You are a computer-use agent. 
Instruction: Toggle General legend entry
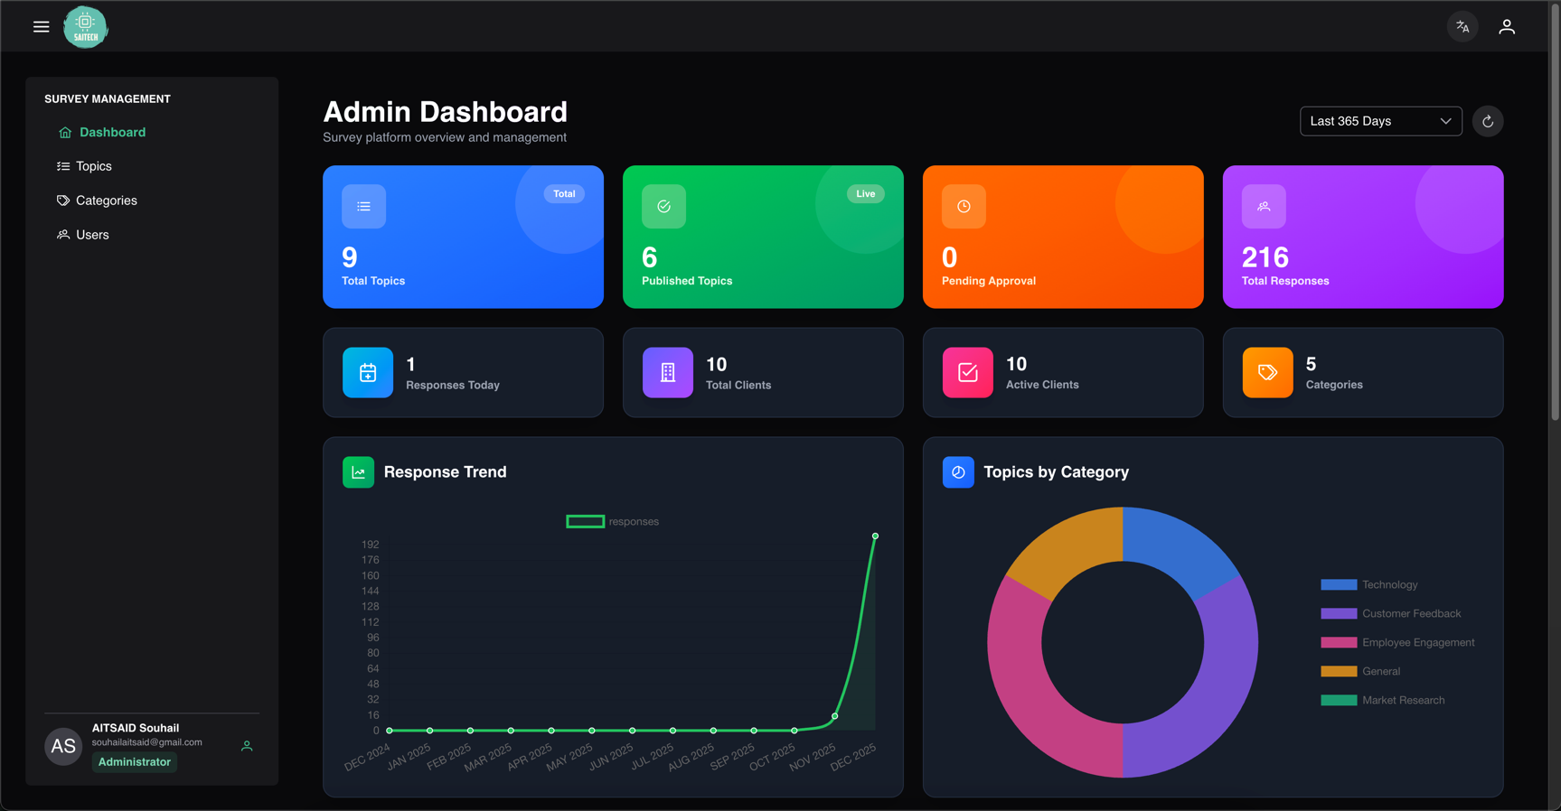1360,671
